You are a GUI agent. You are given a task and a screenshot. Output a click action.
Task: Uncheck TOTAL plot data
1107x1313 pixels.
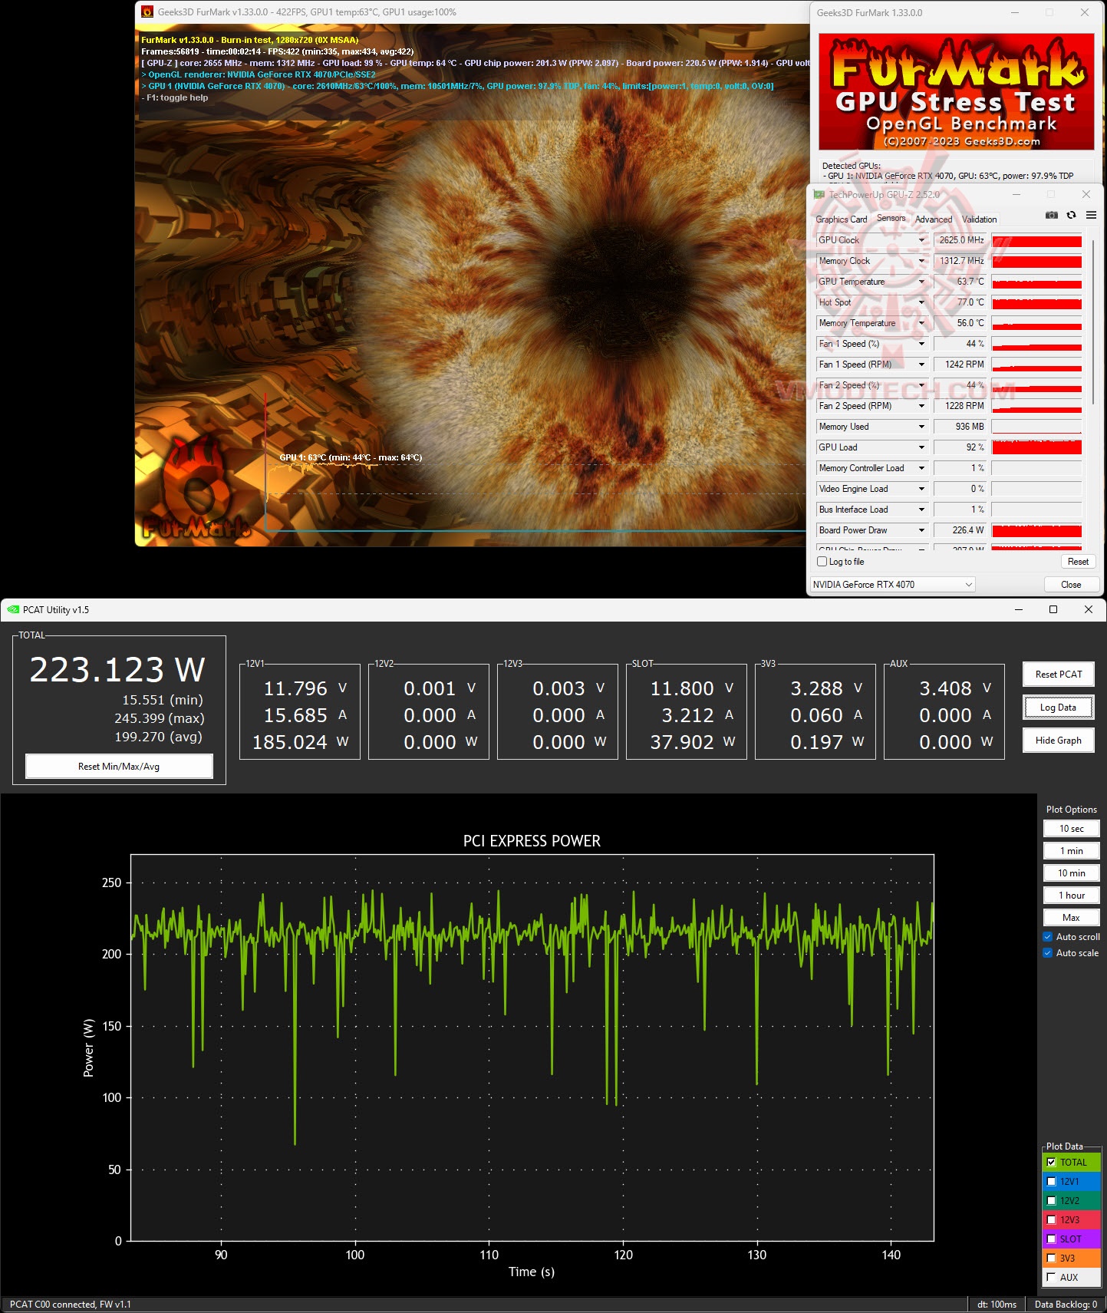click(1051, 1163)
